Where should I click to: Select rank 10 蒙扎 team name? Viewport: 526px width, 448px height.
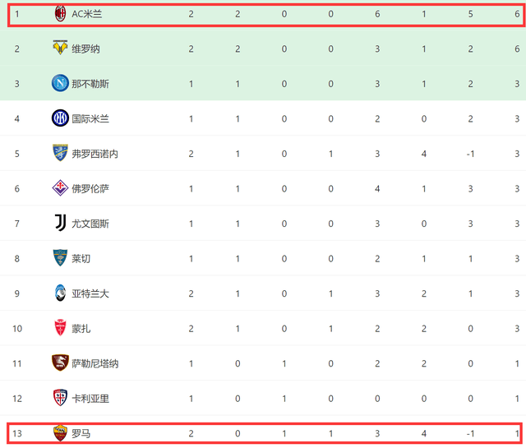(81, 329)
